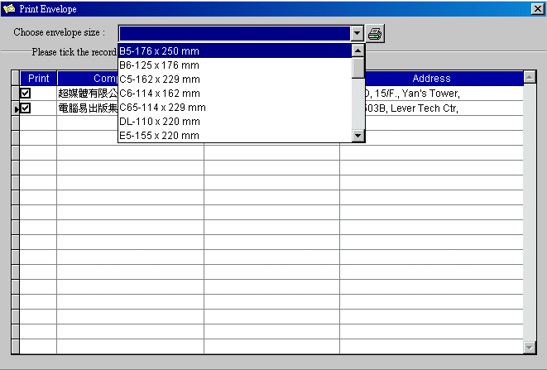Select B5-176 x 250 mm envelope size
The width and height of the screenshot is (547, 370).
(234, 51)
